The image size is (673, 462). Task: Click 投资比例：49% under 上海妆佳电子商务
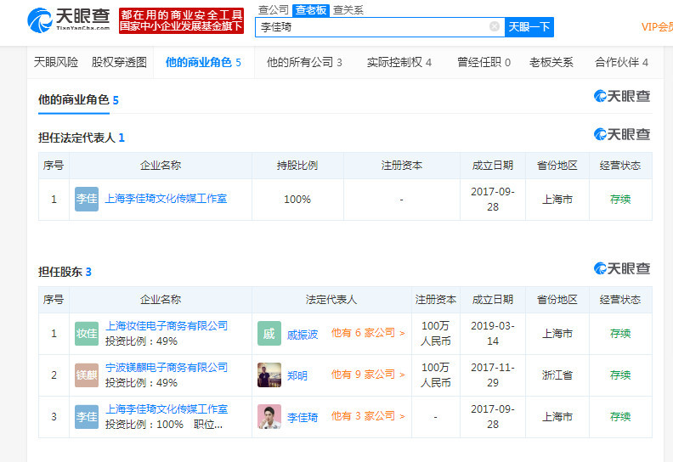(x=141, y=341)
